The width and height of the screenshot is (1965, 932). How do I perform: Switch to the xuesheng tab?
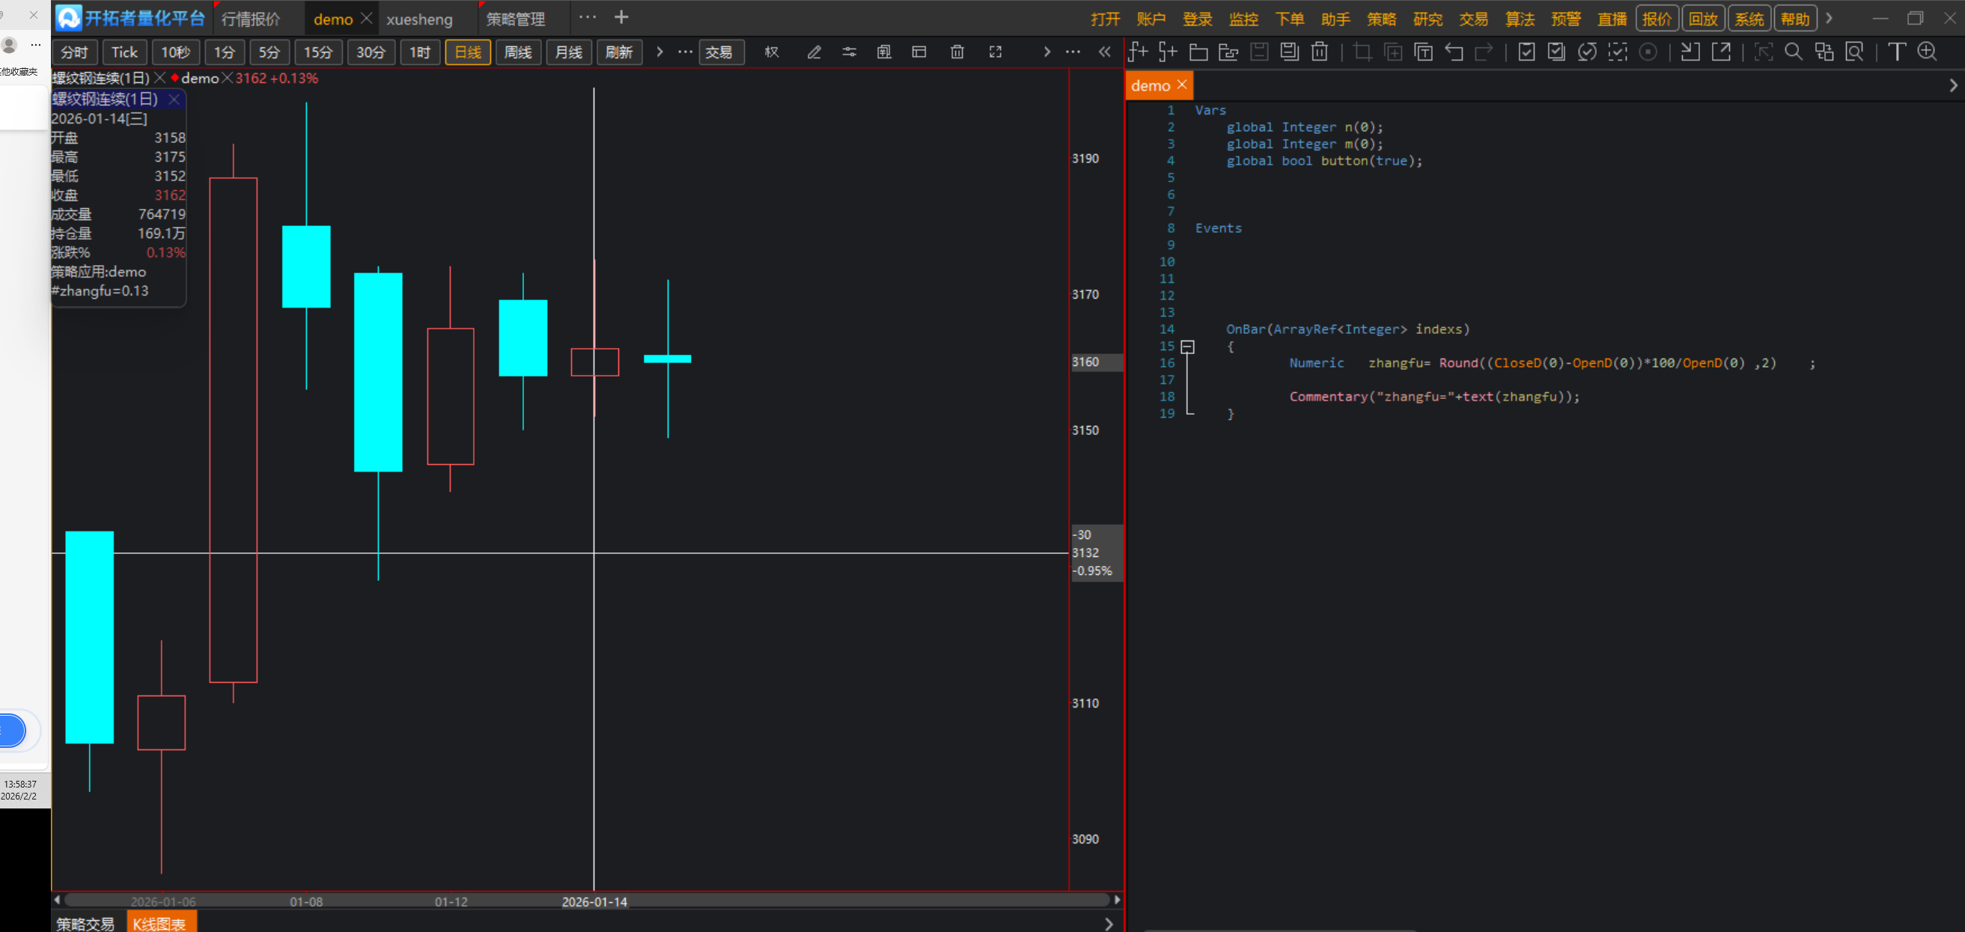(418, 19)
